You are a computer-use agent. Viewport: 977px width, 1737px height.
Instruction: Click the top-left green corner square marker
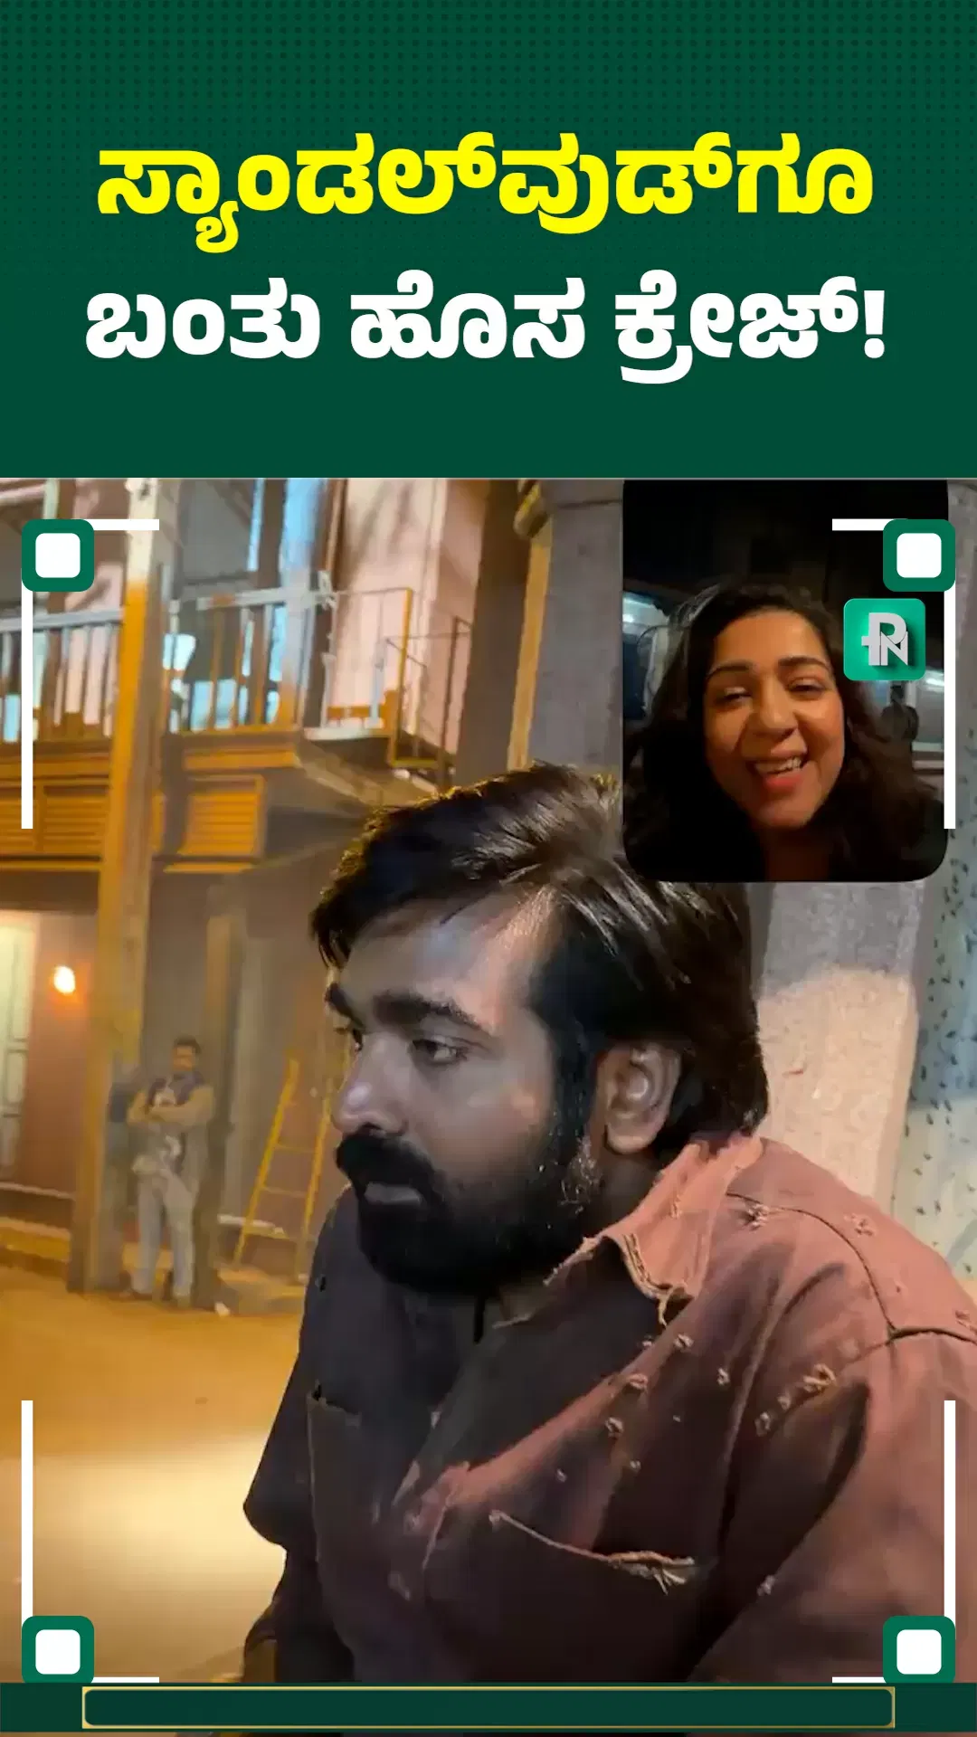click(x=58, y=555)
